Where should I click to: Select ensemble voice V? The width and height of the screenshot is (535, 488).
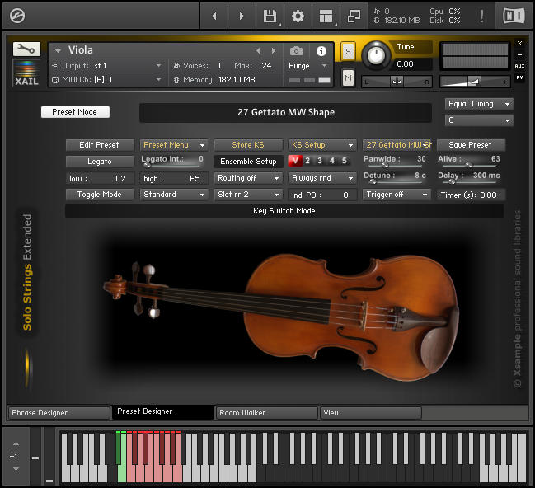pyautogui.click(x=295, y=161)
